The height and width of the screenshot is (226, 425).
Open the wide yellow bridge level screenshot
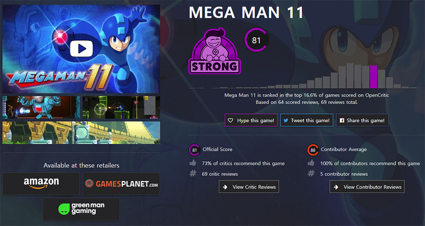point(81,132)
